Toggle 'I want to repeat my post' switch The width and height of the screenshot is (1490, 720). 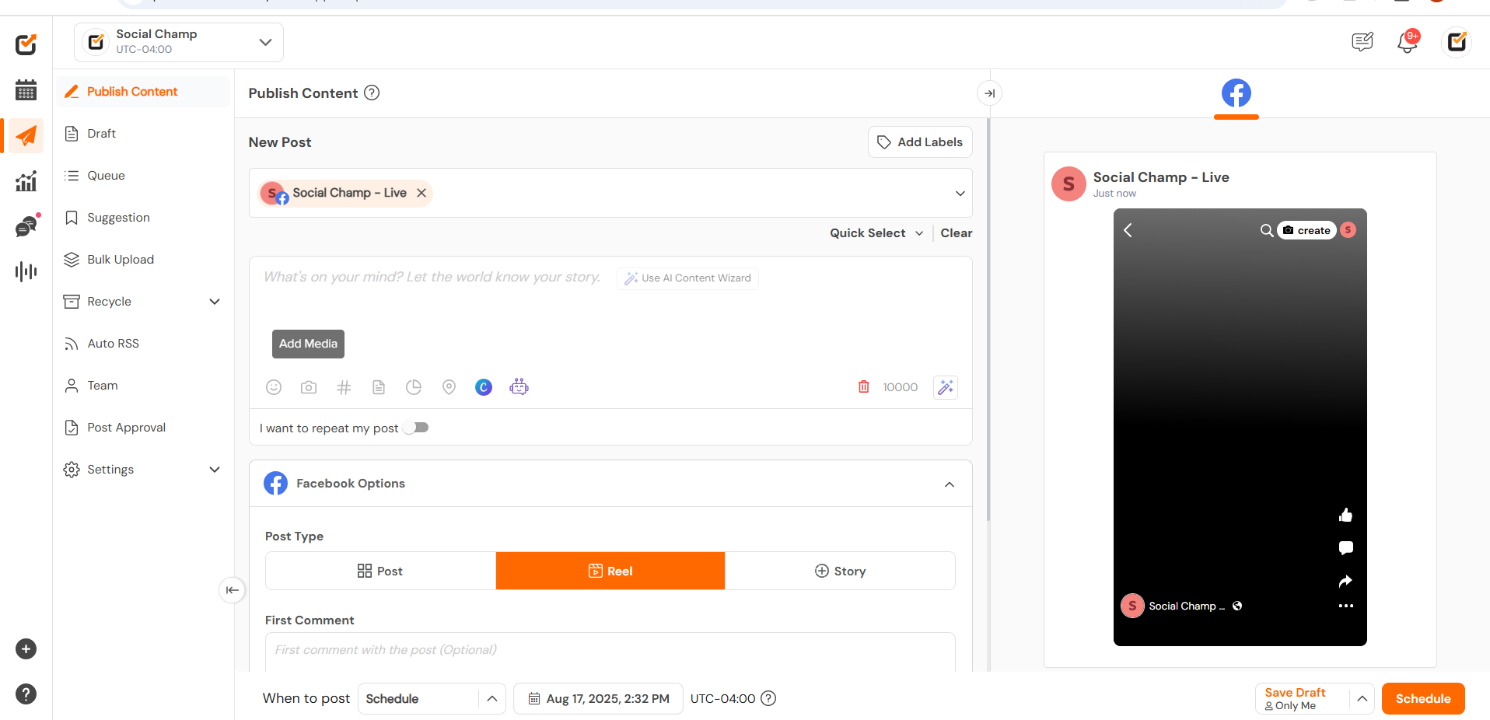click(x=416, y=428)
